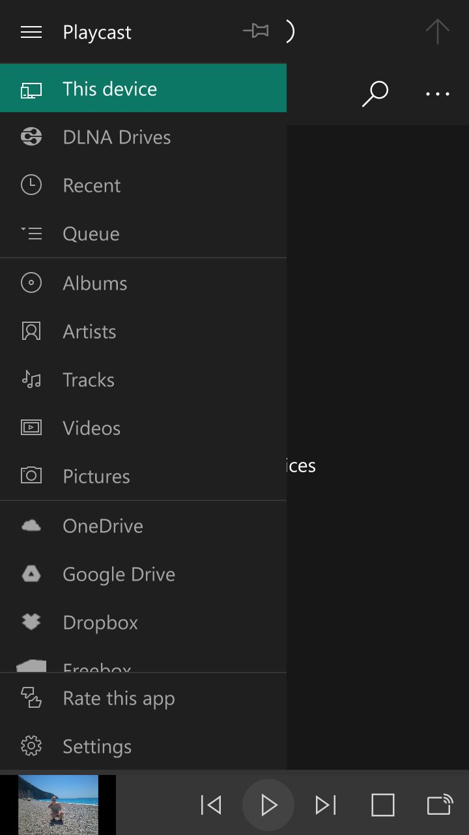Start playback with play button
The image size is (469, 835).
pos(268,805)
